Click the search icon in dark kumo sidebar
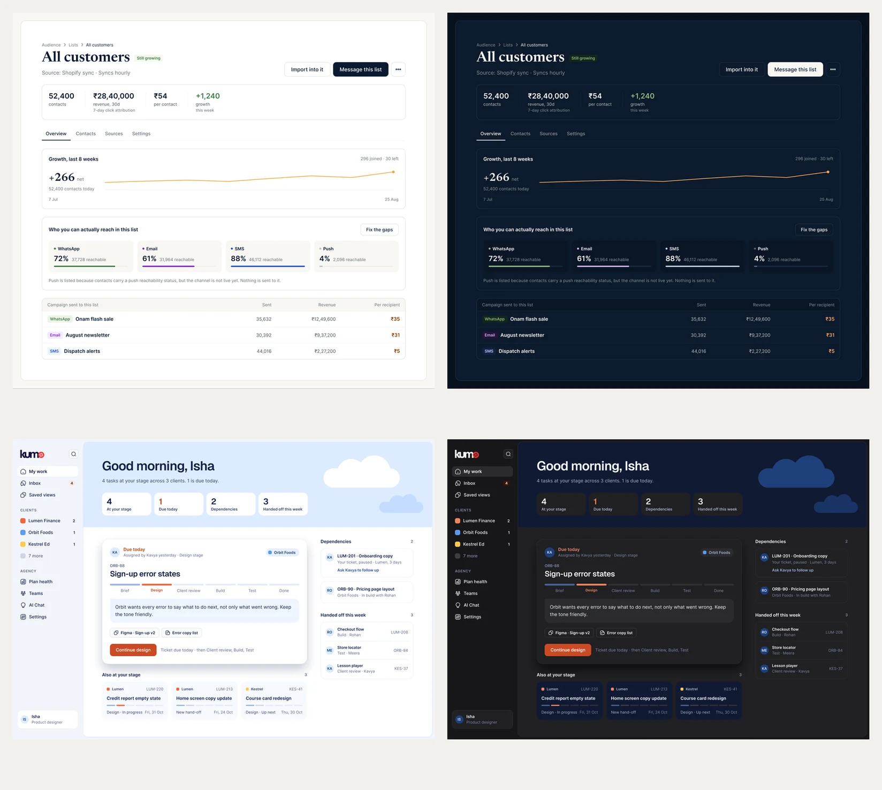This screenshot has height=790, width=882. click(508, 454)
